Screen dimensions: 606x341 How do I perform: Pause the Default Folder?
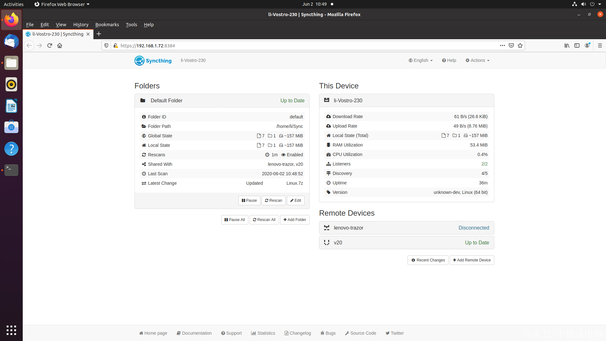tap(249, 200)
